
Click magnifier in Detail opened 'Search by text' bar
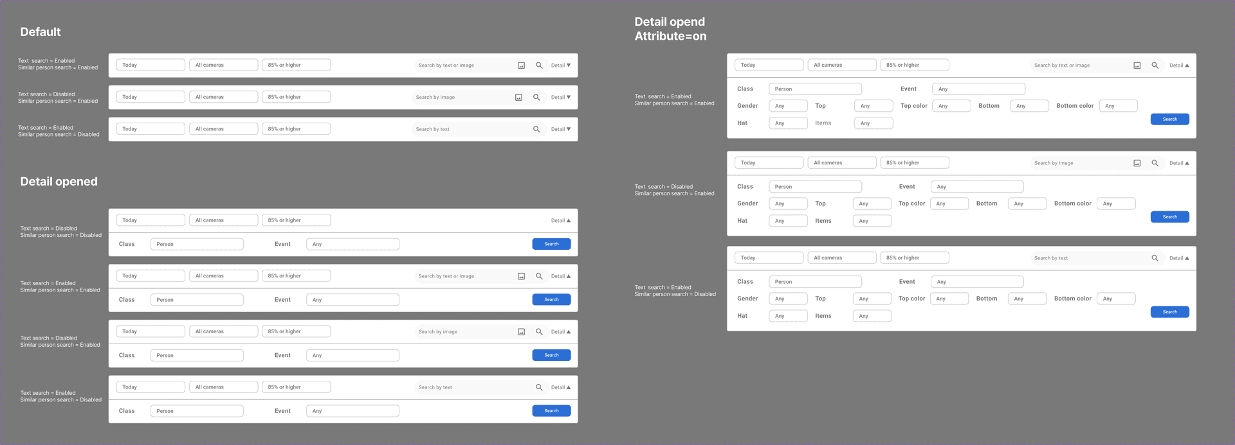[x=539, y=387]
